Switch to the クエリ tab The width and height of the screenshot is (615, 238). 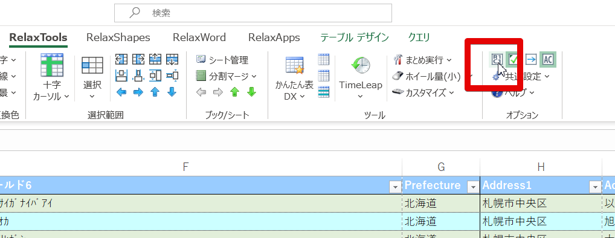tap(419, 37)
